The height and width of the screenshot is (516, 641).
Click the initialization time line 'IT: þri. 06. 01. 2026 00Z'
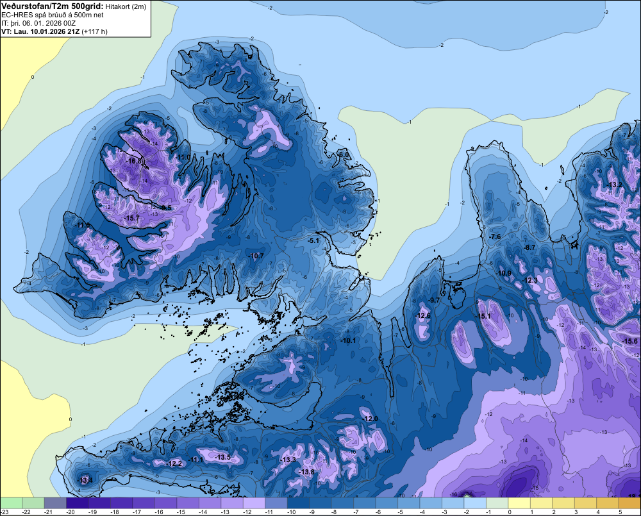38,23
